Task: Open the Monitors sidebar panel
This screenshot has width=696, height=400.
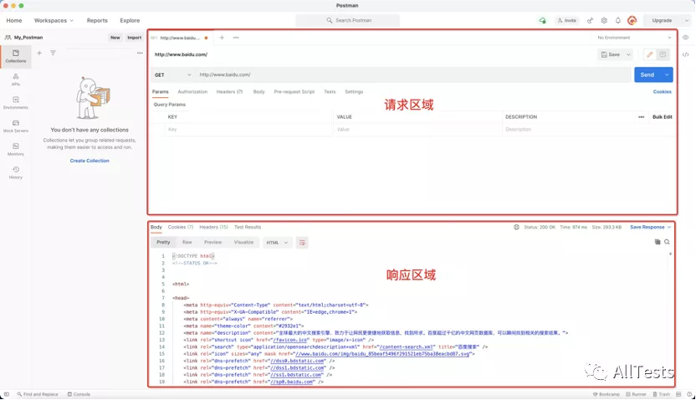Action: coord(16,149)
